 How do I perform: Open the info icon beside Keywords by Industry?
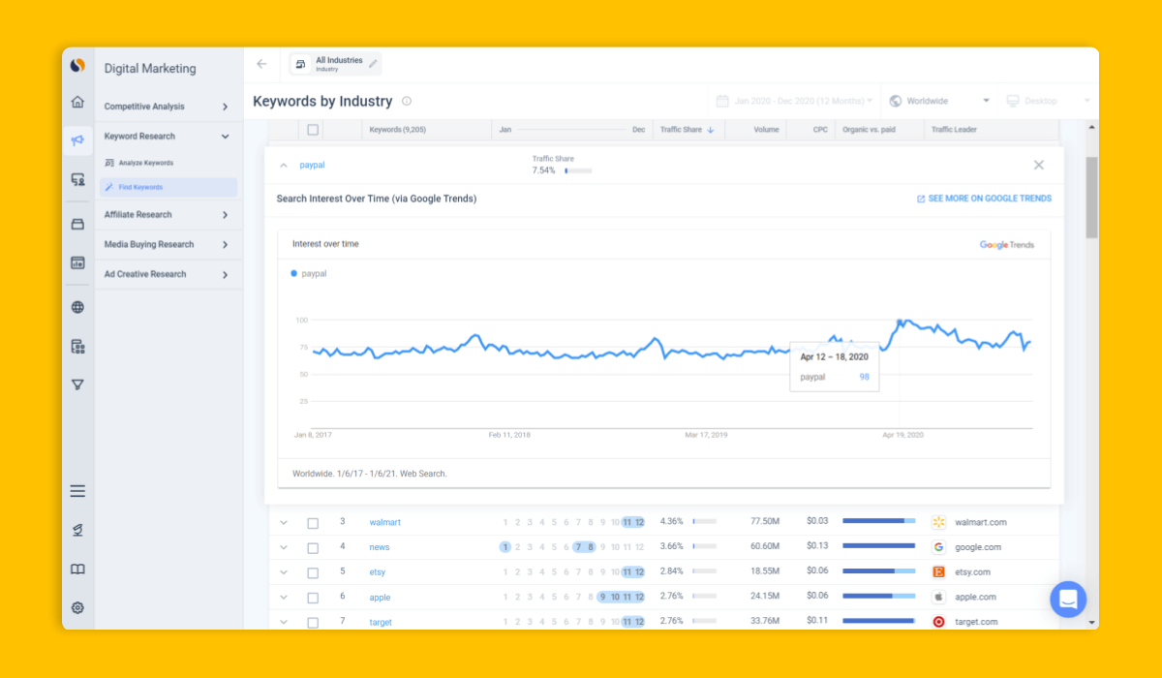pyautogui.click(x=406, y=101)
